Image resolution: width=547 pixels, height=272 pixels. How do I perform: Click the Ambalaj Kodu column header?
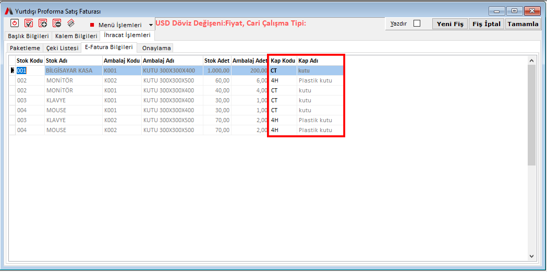tap(121, 61)
